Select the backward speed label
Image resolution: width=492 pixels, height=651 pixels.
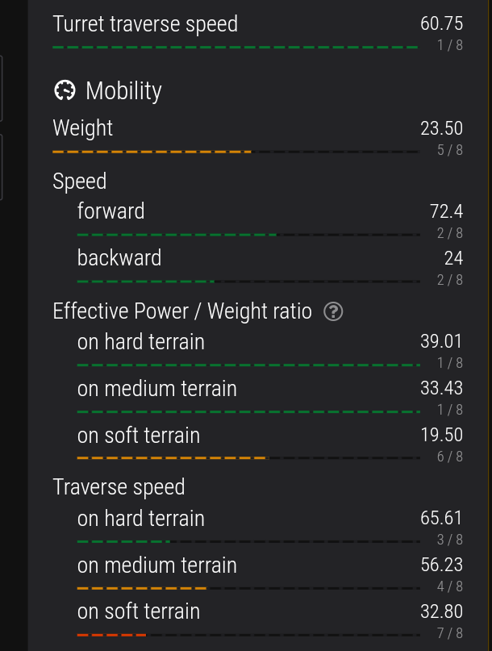point(119,258)
